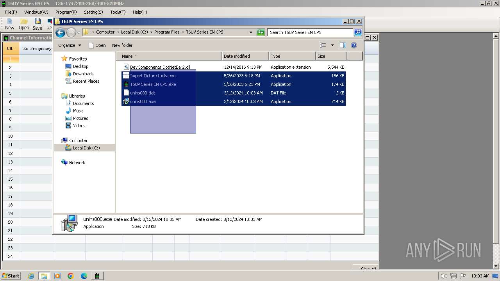Click the taskbar clock showing 10:03 AM

[x=480, y=276]
